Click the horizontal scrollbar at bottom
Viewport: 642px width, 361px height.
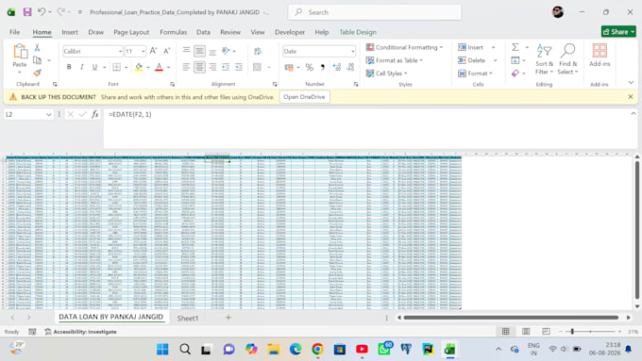pyautogui.click(x=511, y=318)
